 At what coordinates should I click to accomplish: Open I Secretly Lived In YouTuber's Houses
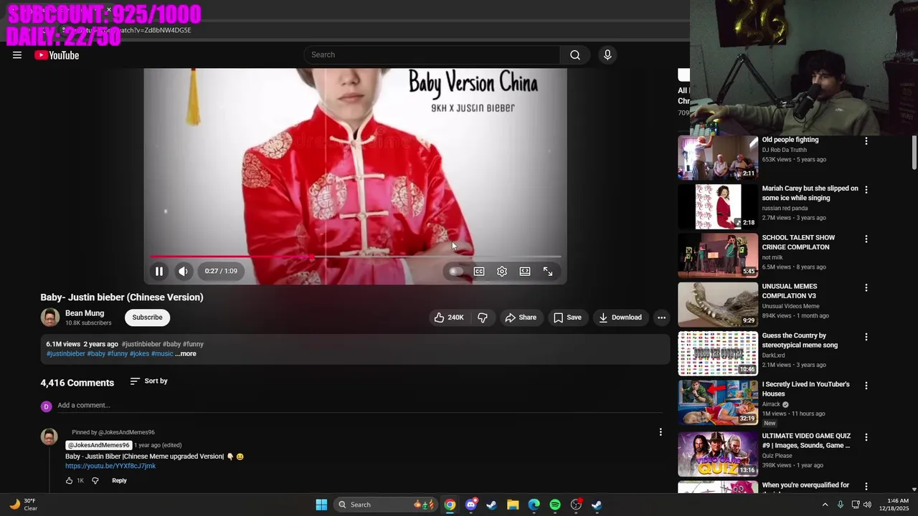(x=805, y=389)
